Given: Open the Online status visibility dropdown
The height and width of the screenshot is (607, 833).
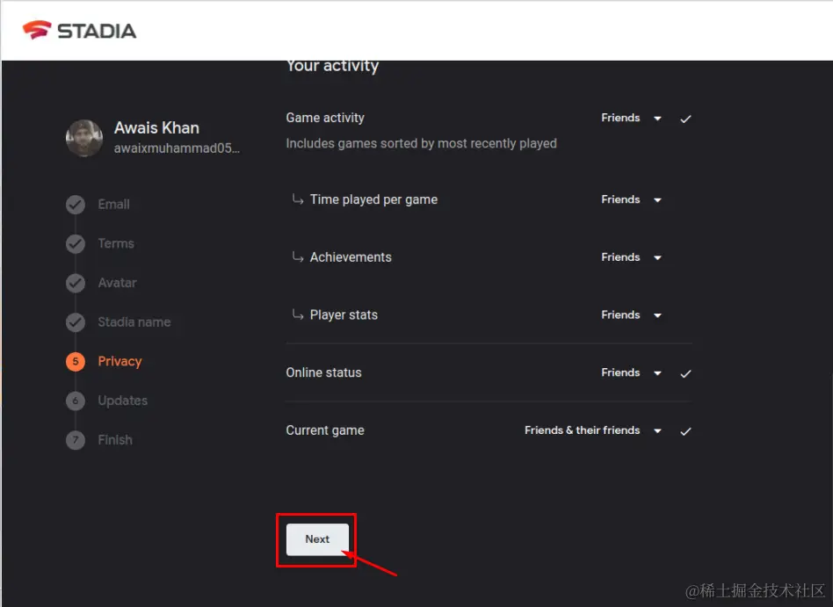Looking at the screenshot, I should (x=631, y=372).
